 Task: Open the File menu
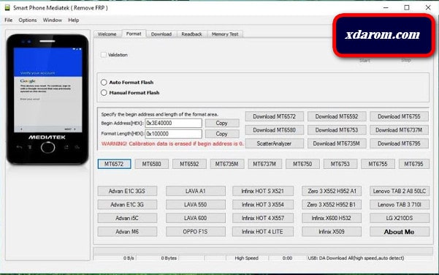pyautogui.click(x=8, y=20)
